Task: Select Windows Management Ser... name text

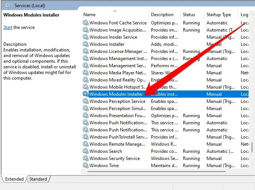Action: click(118, 66)
